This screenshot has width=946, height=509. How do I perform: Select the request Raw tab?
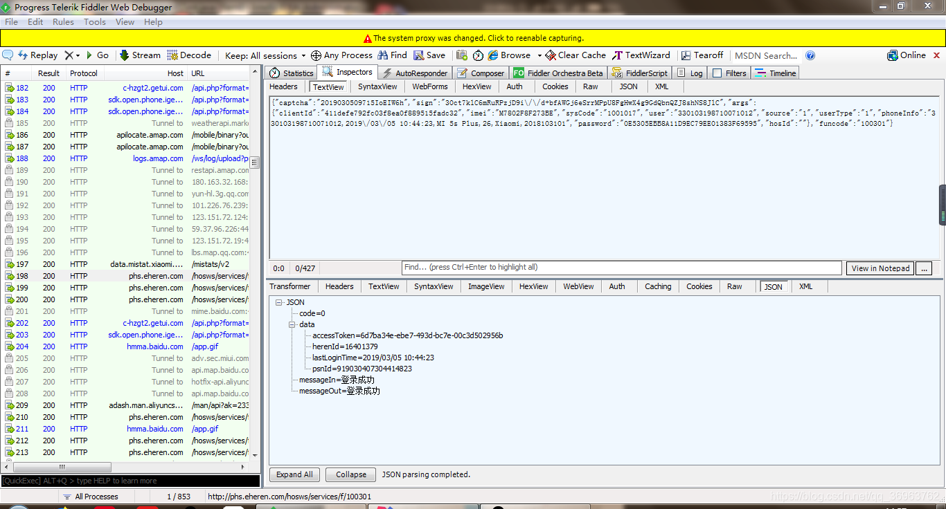pos(590,86)
